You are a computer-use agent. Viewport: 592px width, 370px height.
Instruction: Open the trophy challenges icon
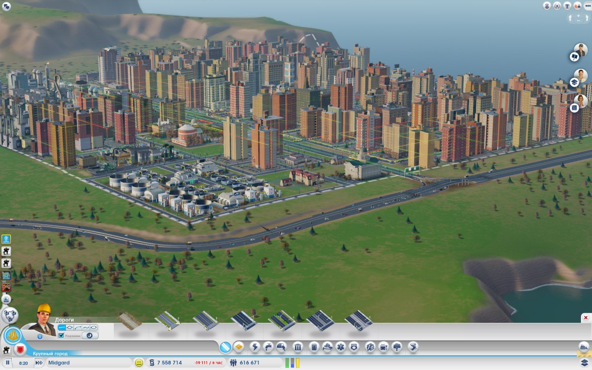coord(567,6)
